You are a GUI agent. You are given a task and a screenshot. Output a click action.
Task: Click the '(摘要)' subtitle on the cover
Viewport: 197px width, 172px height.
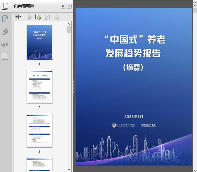pyautogui.click(x=133, y=67)
